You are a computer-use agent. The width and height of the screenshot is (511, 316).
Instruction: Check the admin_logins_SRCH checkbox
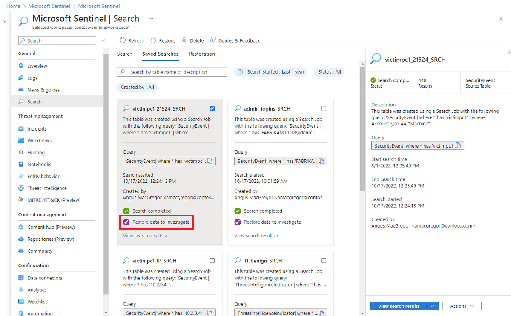[x=324, y=108]
